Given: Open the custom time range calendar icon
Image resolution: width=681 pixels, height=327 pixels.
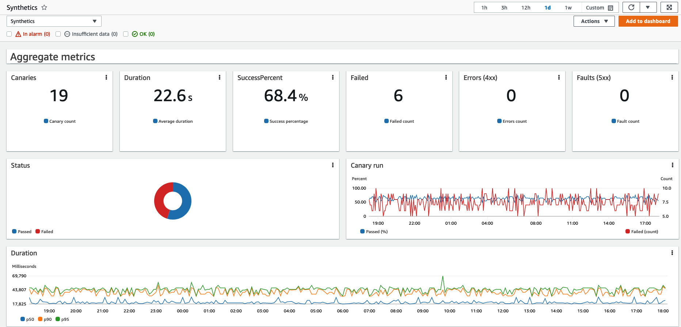Looking at the screenshot, I should tap(610, 8).
